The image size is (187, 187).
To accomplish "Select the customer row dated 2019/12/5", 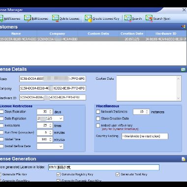I will coord(93,39).
